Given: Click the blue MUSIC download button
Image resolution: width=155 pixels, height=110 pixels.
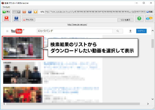Looking at the screenshot, I should tap(17, 18).
